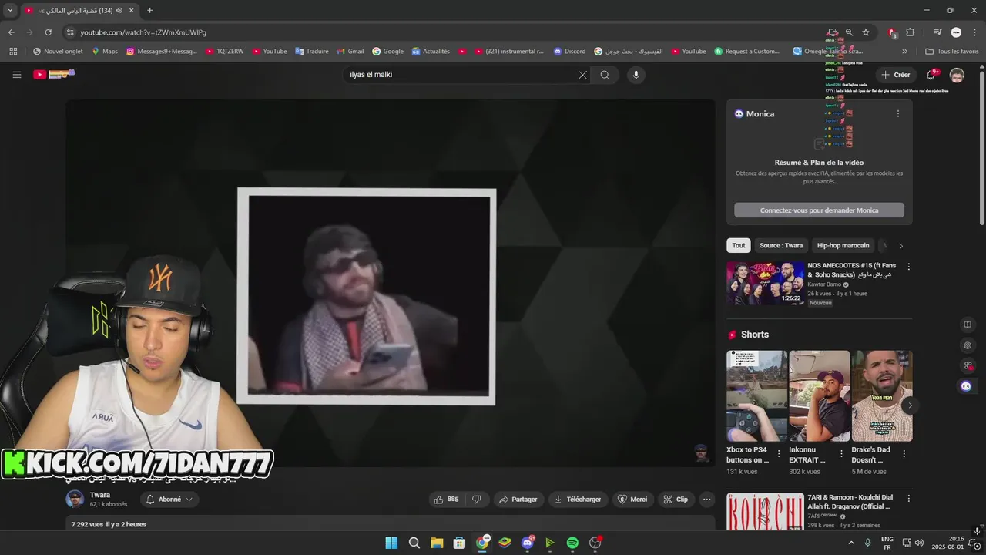986x555 pixels.
Task: Open the Actualités bookmark
Action: pos(431,52)
